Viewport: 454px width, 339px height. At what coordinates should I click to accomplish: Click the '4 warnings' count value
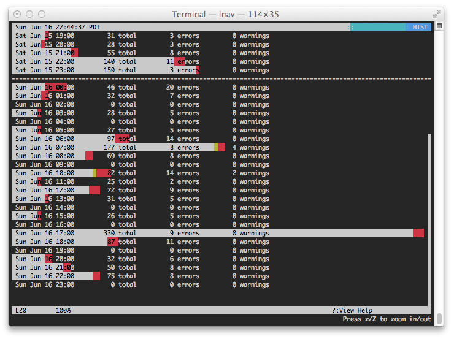pos(250,147)
